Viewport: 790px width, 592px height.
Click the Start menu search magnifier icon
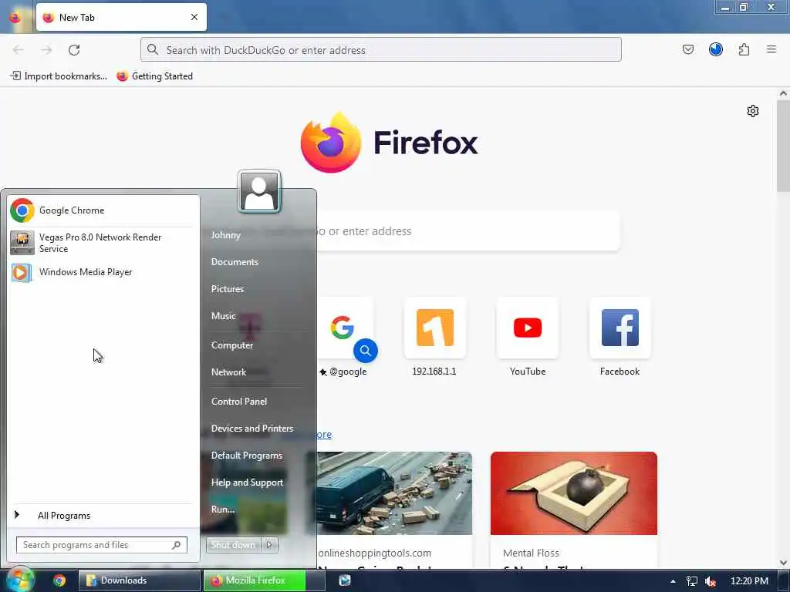tap(177, 545)
